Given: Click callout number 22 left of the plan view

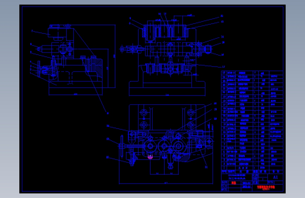Looking at the screenshot, I should tap(108, 157).
